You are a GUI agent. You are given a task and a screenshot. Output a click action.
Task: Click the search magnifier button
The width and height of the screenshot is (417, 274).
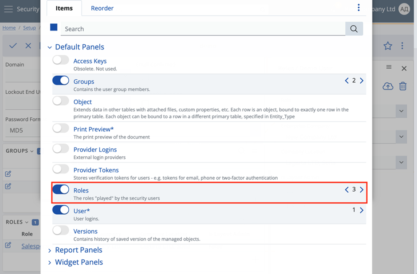coord(354,29)
